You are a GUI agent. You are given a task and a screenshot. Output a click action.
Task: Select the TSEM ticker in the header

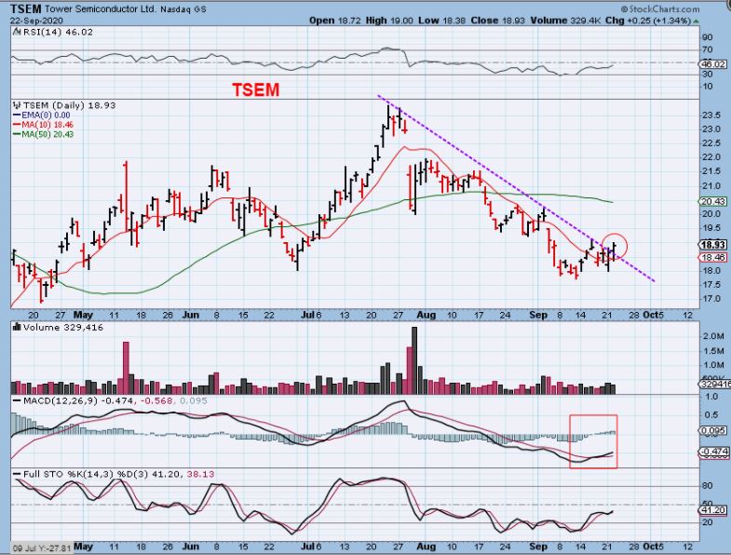click(26, 9)
